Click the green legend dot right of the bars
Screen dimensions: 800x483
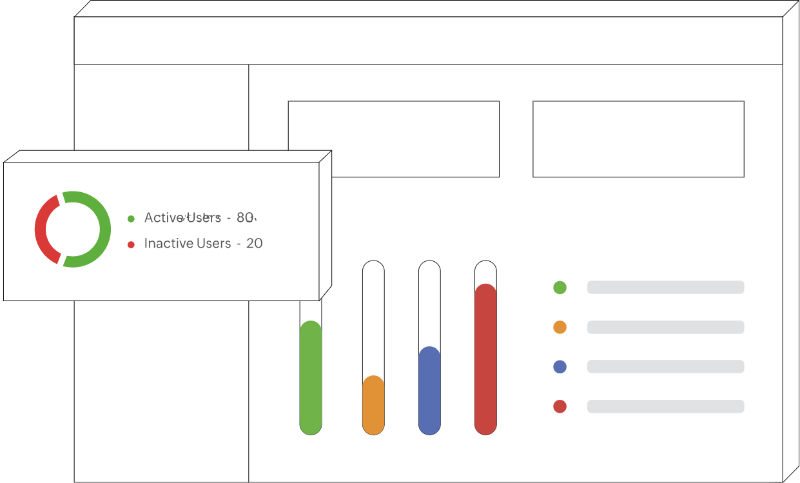click(x=560, y=288)
